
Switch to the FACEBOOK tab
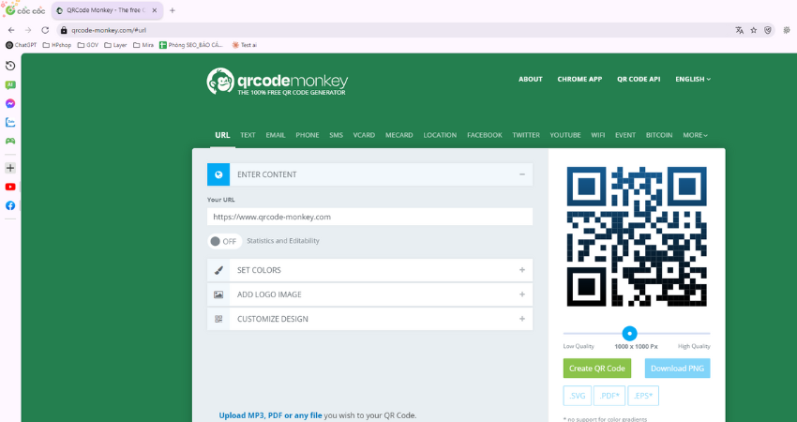click(485, 135)
